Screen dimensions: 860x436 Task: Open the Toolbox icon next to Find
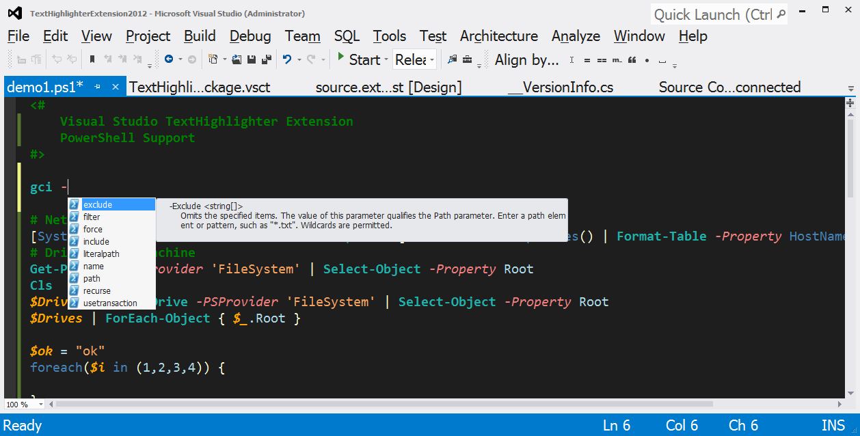tap(466, 59)
